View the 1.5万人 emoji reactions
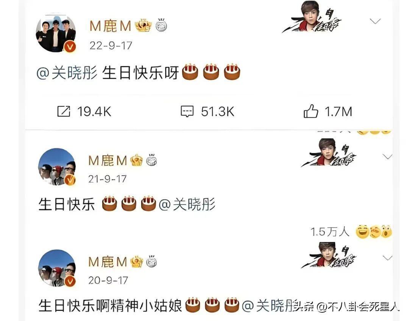 (351, 232)
